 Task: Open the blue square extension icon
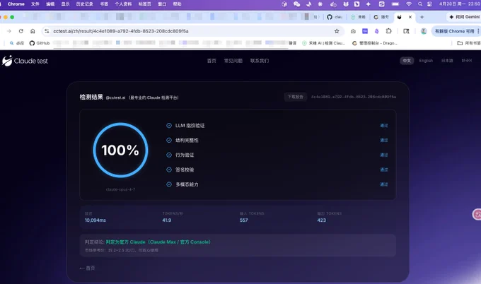point(365,31)
